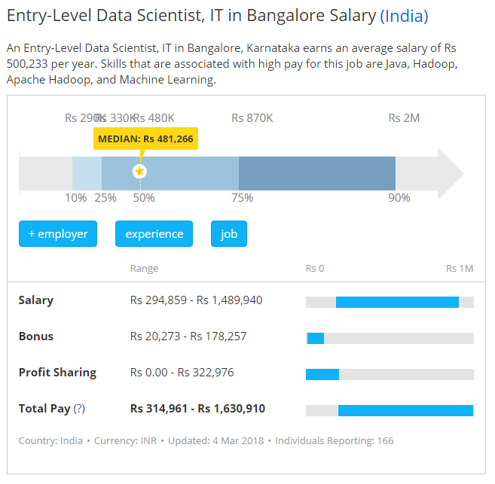Click the + employer button

coord(58,234)
